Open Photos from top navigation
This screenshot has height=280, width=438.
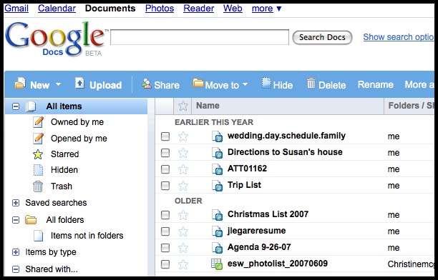[x=160, y=9]
